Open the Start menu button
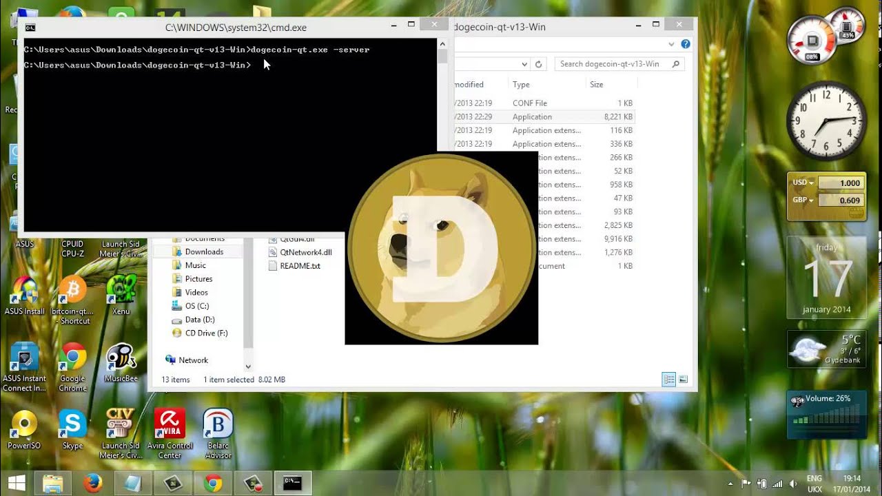Image resolution: width=882 pixels, height=496 pixels. (17, 484)
